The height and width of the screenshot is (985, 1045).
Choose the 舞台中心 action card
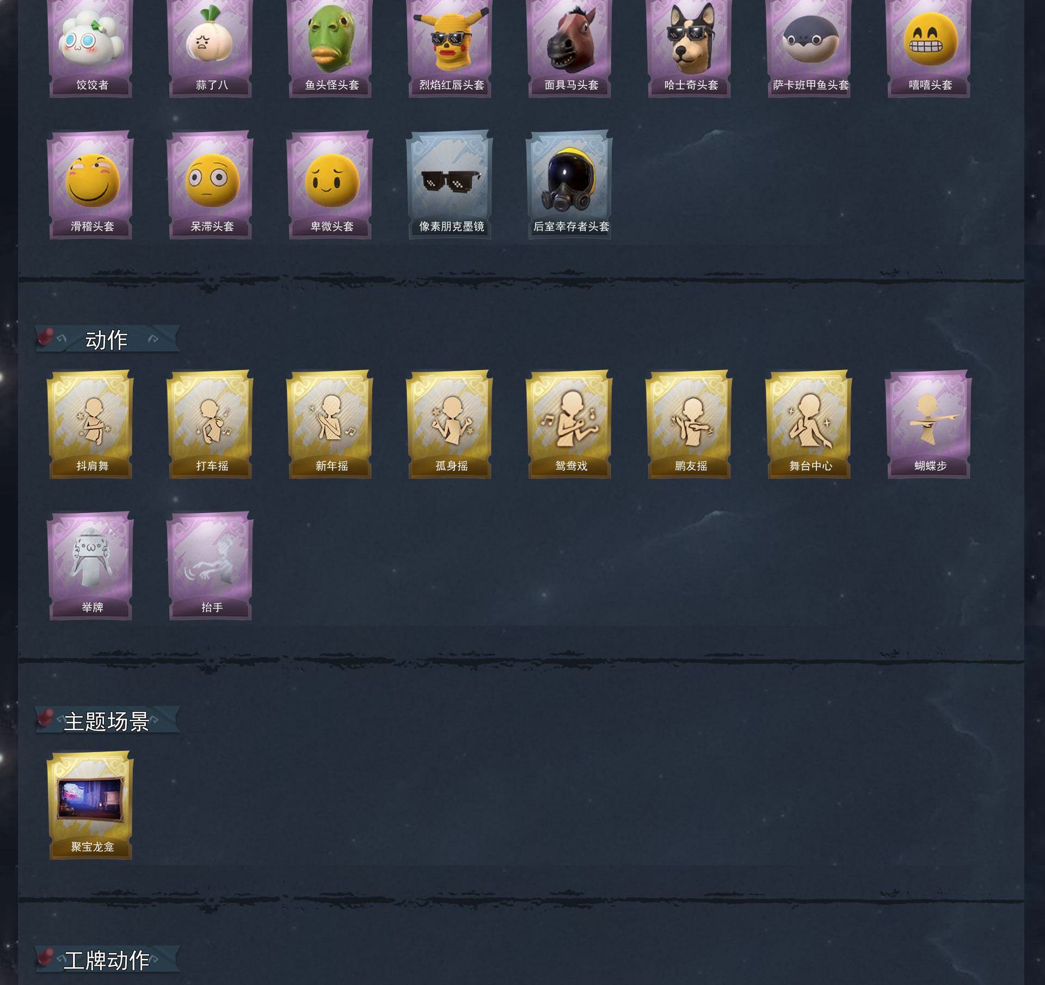(x=809, y=424)
